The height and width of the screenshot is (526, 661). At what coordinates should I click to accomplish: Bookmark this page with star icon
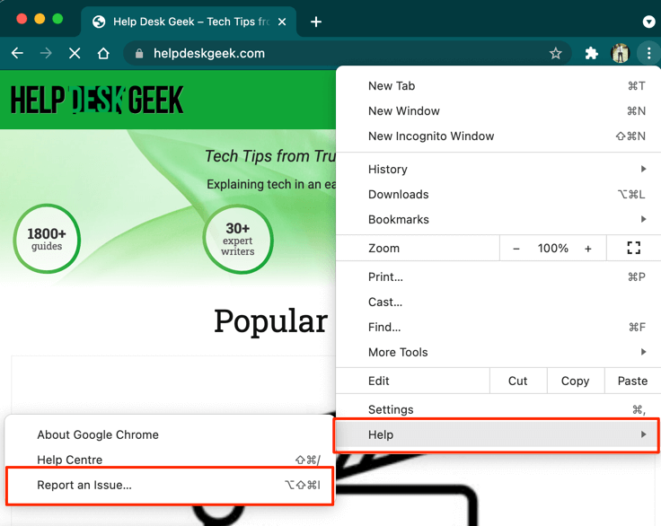point(555,54)
